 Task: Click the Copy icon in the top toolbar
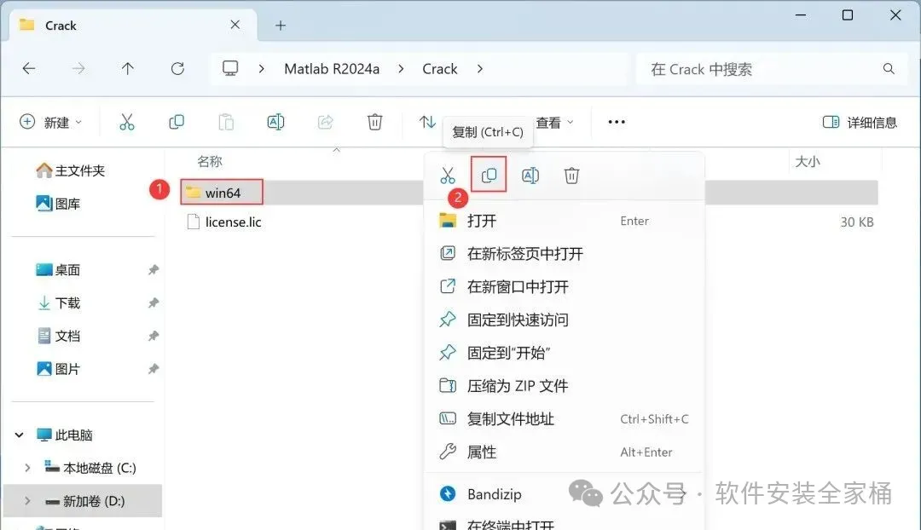[x=177, y=122]
